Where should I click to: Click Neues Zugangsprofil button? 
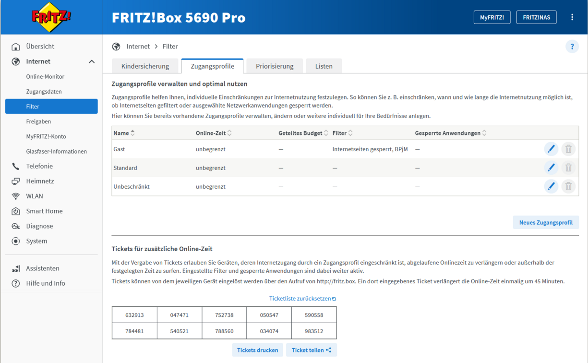coord(545,222)
